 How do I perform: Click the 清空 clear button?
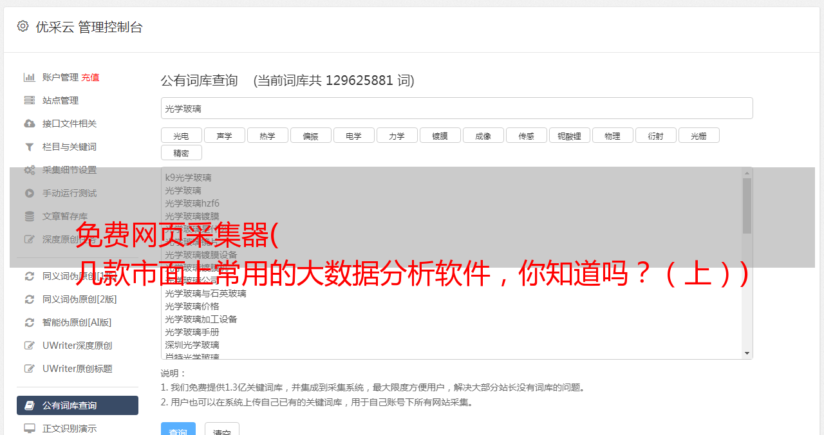222,429
